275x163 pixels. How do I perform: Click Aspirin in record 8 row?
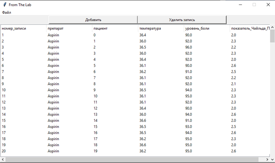tap(53, 78)
